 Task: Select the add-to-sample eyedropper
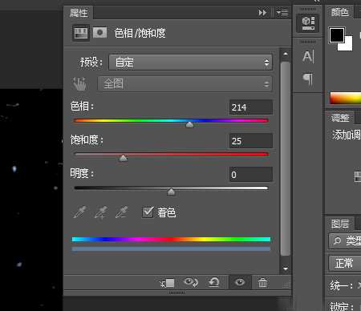101,212
